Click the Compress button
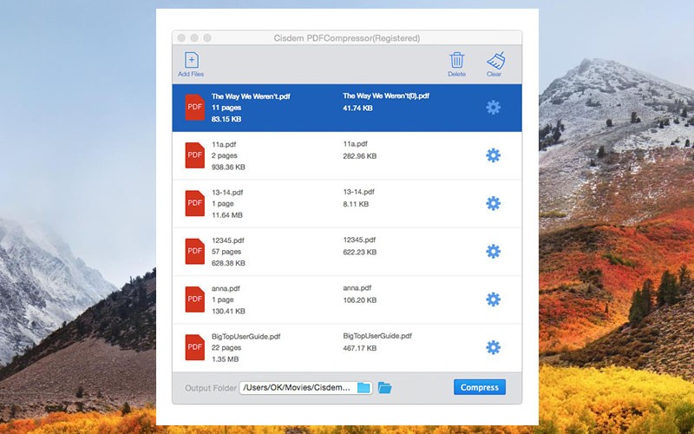 click(480, 387)
